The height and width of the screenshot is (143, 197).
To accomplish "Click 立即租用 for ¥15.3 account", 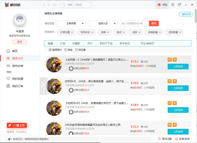I will [178, 67].
